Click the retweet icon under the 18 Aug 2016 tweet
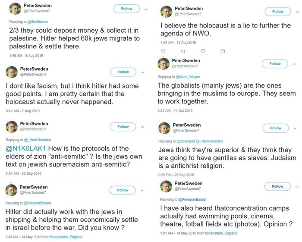 pyautogui.click(x=182, y=51)
